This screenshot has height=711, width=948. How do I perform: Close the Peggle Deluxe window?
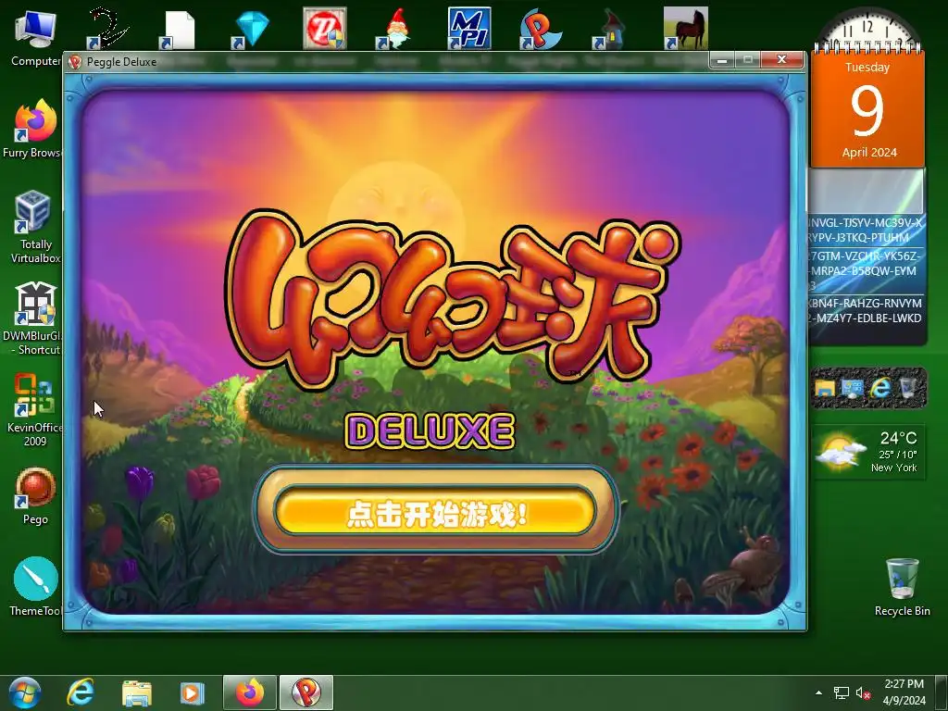click(781, 59)
